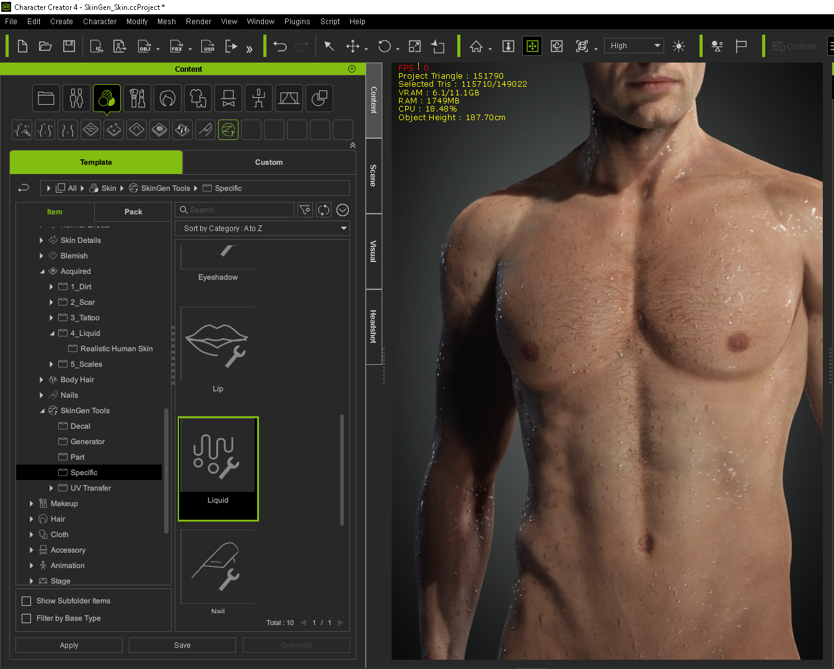Open the Animation content category
The width and height of the screenshot is (834, 669).
point(258,98)
